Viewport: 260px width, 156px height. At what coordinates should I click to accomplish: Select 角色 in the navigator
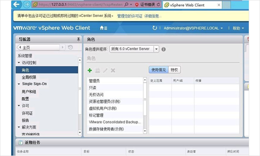[x=47, y=70]
